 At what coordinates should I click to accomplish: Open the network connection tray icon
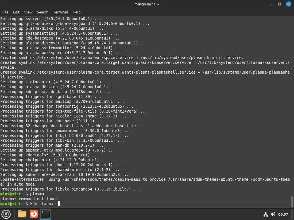click(x=266, y=214)
